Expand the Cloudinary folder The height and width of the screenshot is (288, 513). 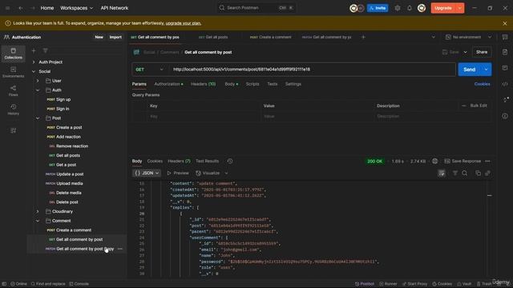click(38, 211)
